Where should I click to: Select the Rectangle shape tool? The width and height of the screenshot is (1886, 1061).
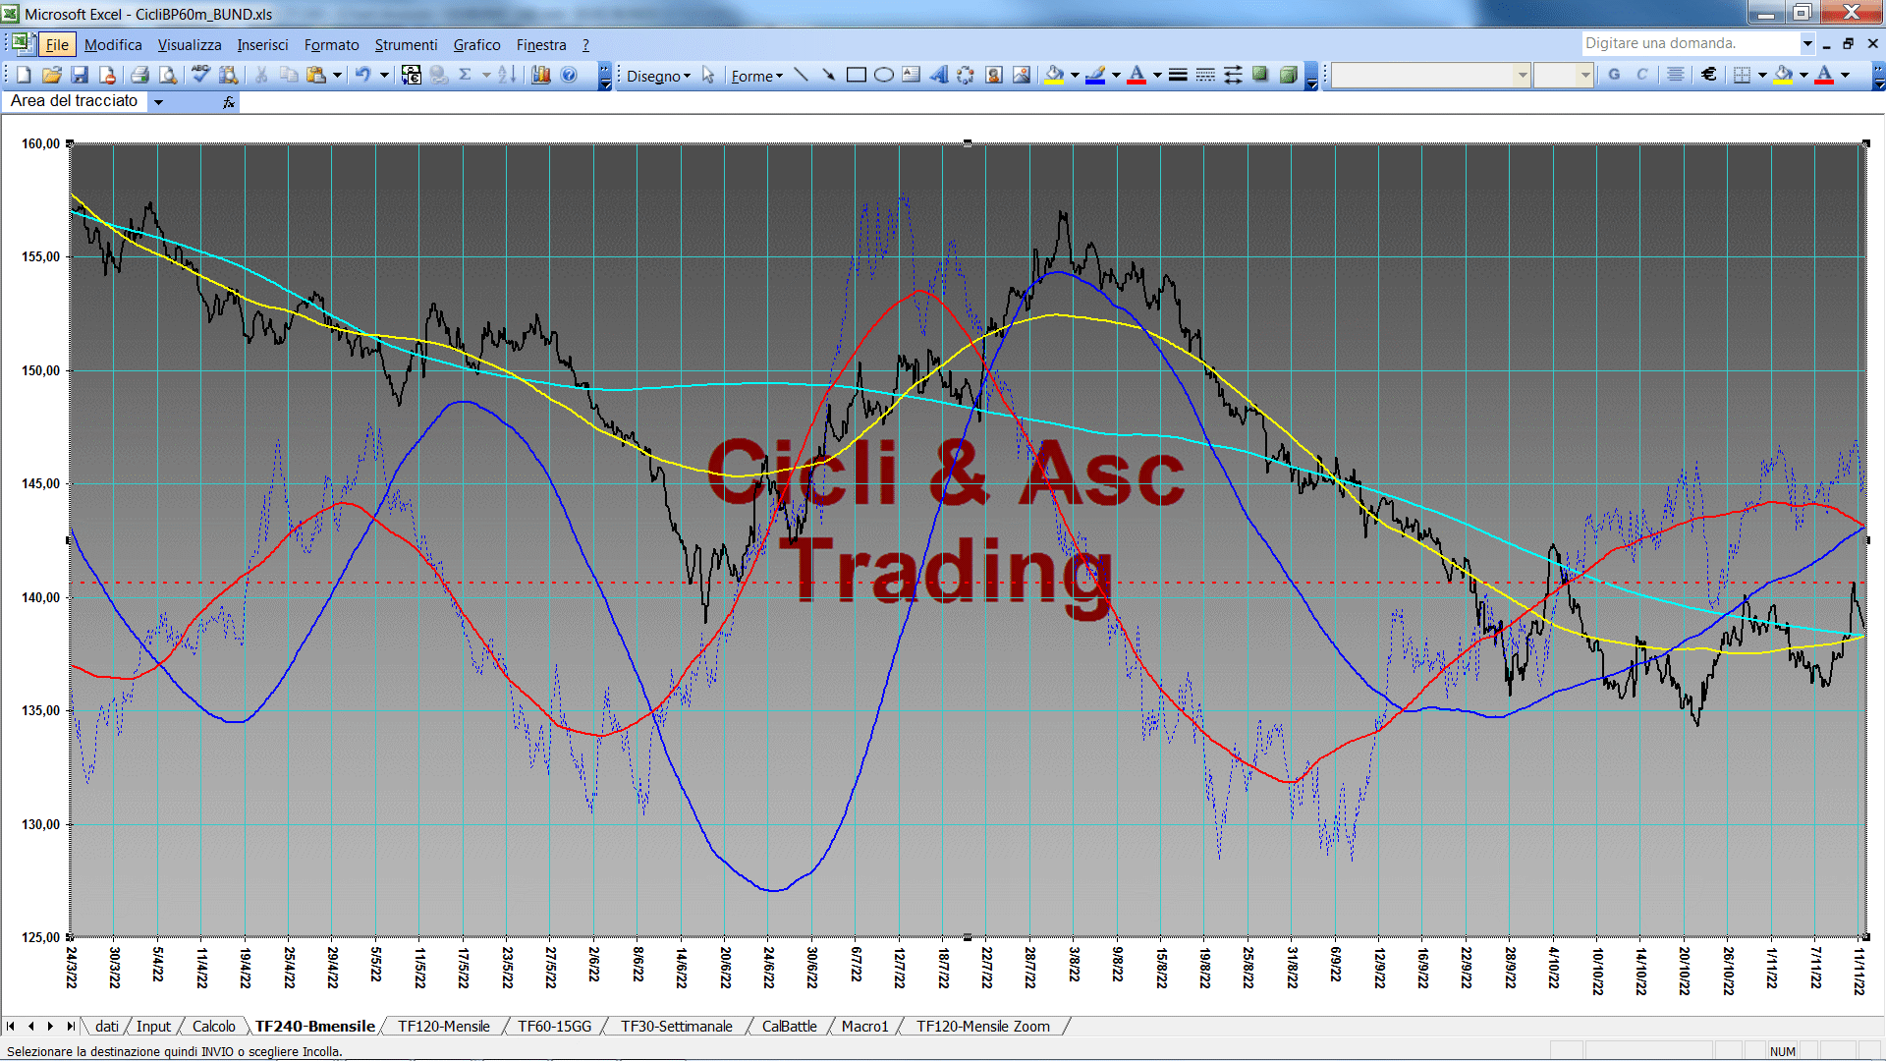[x=856, y=75]
